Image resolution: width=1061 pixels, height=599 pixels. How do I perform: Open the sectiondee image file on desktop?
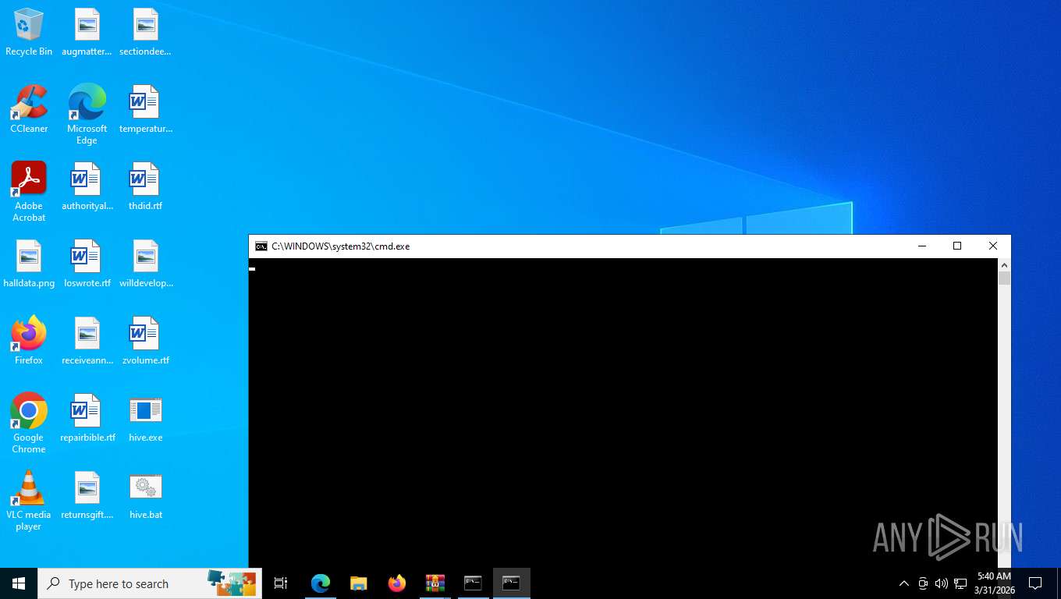click(x=145, y=32)
